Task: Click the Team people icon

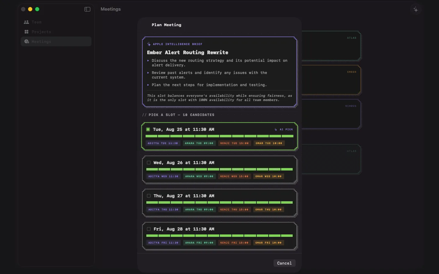Action: tap(27, 22)
